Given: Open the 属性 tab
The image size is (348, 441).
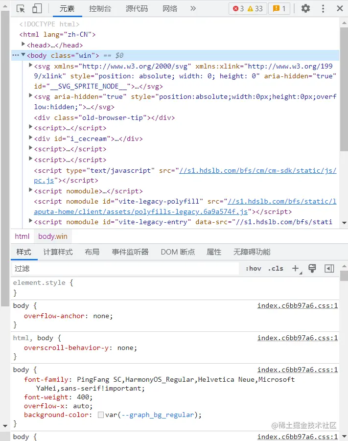Looking at the screenshot, I should click(x=214, y=252).
